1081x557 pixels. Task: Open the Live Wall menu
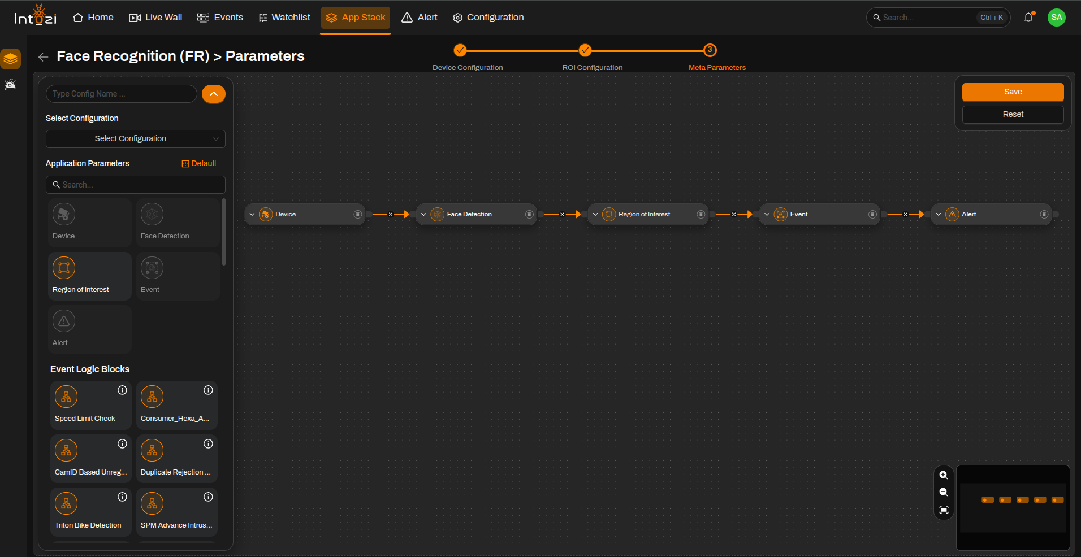(x=155, y=18)
